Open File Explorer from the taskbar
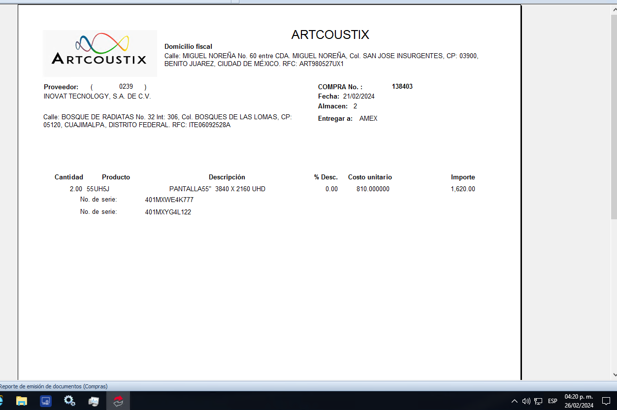617x410 pixels. pyautogui.click(x=21, y=401)
